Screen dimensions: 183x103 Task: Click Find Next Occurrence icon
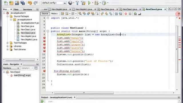pyautogui.click(x=88, y=14)
